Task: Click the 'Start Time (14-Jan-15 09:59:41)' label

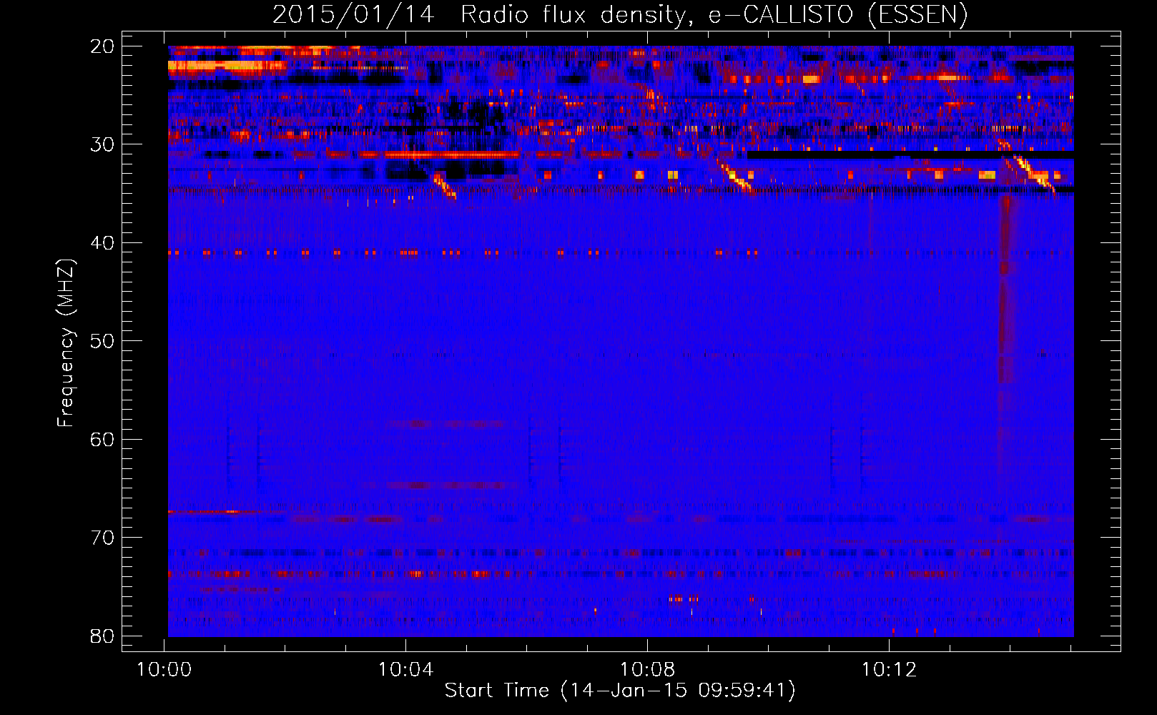Action: coord(620,690)
